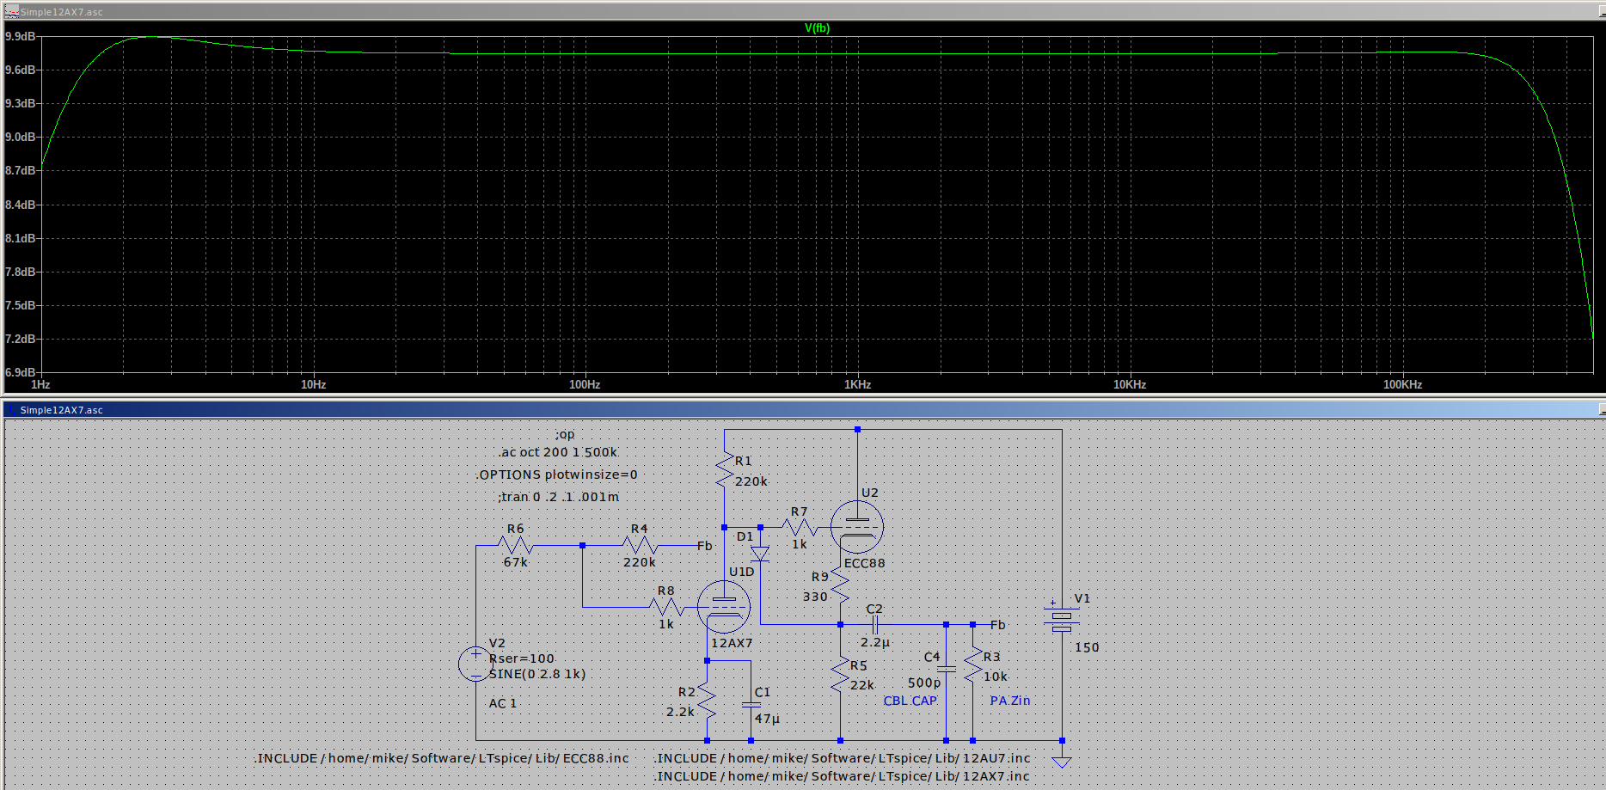Viewport: 1606px width, 790px height.
Task: Click the plot window title icon
Action: coord(11,11)
